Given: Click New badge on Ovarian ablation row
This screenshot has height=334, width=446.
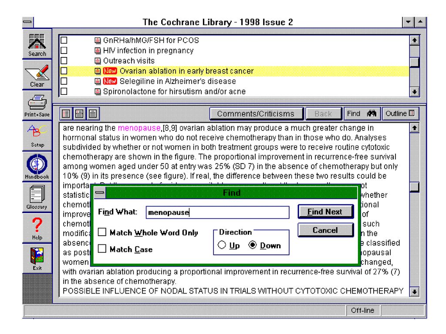Looking at the screenshot, I should click(x=110, y=71).
